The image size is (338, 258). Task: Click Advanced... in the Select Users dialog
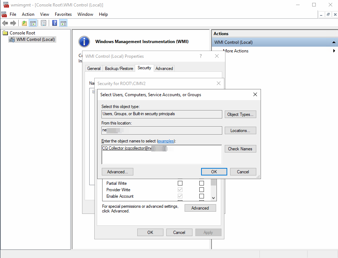(118, 172)
